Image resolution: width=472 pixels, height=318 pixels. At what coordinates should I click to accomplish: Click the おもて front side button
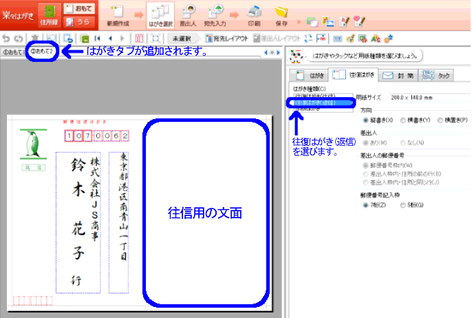coord(78,9)
